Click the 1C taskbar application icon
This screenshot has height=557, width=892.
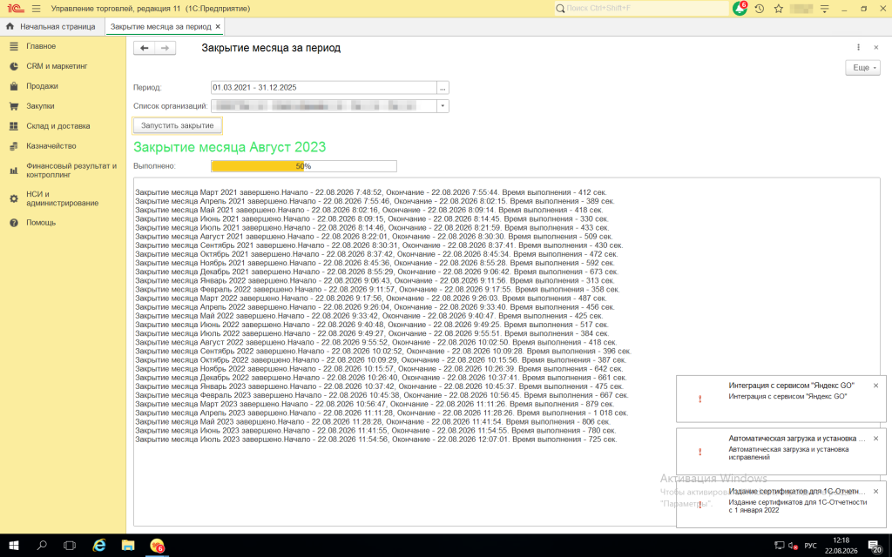click(157, 546)
